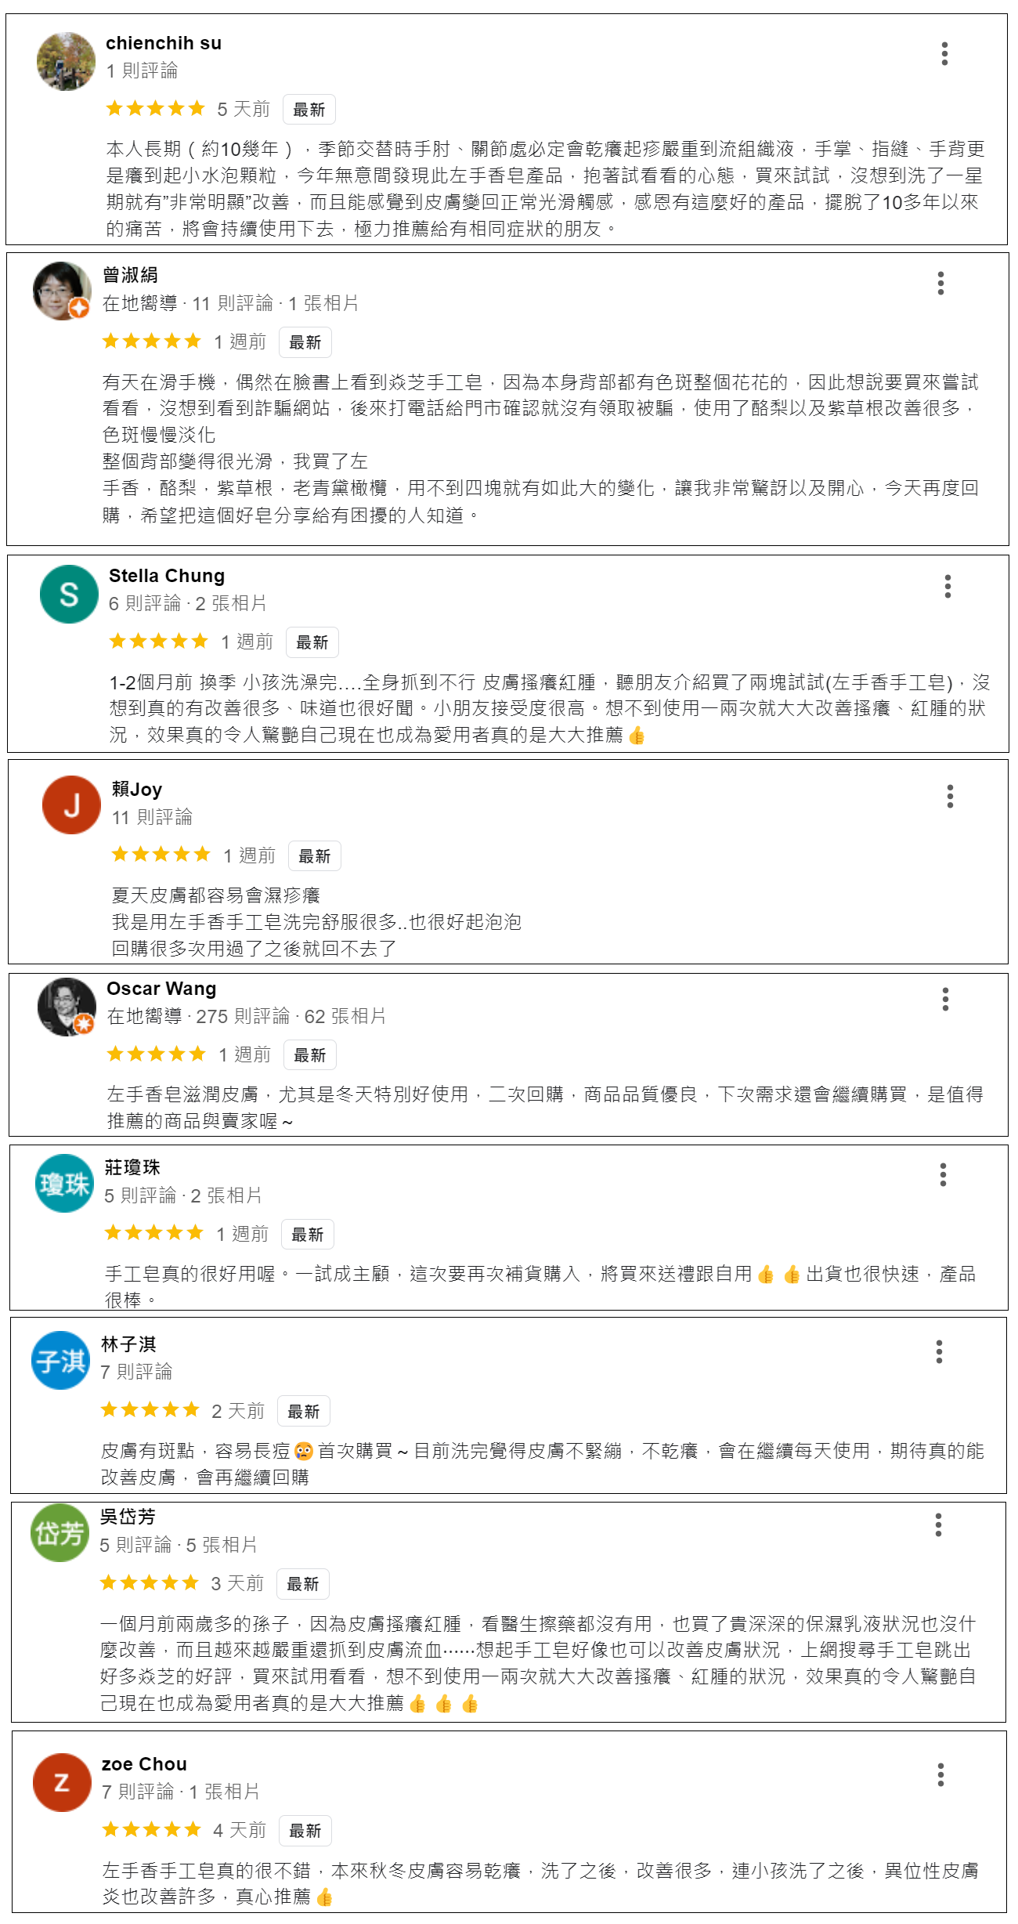Click the 最新 badge on 賴Joy review
This screenshot has width=1018, height=1924.
tap(314, 856)
